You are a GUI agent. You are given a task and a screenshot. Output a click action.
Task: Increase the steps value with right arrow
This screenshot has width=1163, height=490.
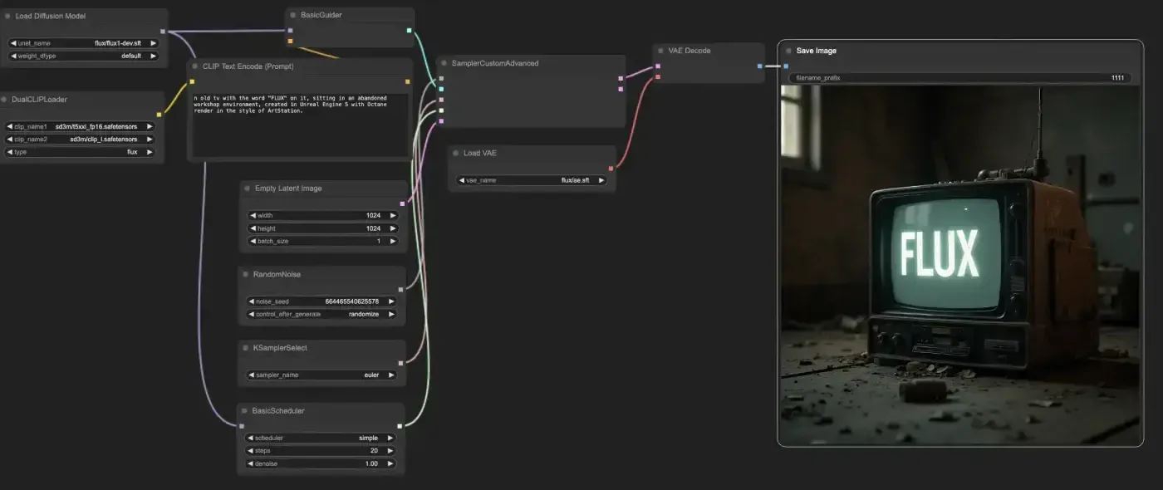[x=392, y=451]
